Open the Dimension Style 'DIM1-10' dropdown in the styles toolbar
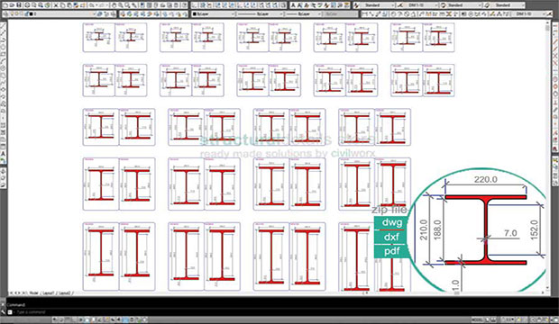Screen dimensions: 559x324 421,5
